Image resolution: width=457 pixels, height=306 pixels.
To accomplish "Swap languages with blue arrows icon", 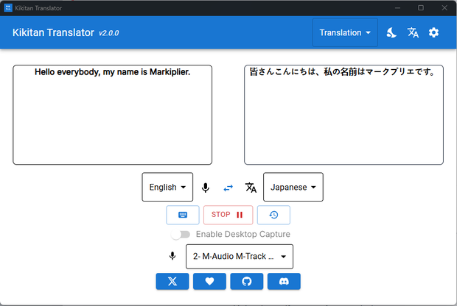I will (228, 188).
